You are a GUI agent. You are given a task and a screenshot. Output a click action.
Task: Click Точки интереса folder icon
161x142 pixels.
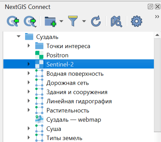tap(39, 46)
